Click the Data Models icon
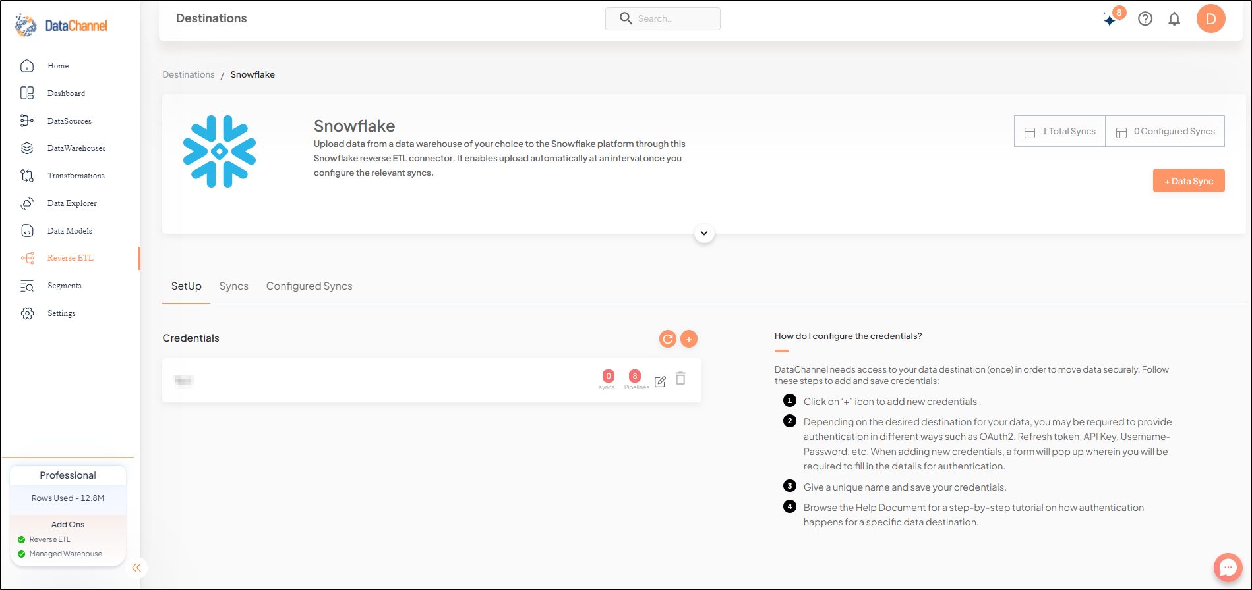This screenshot has width=1252, height=590. (27, 231)
